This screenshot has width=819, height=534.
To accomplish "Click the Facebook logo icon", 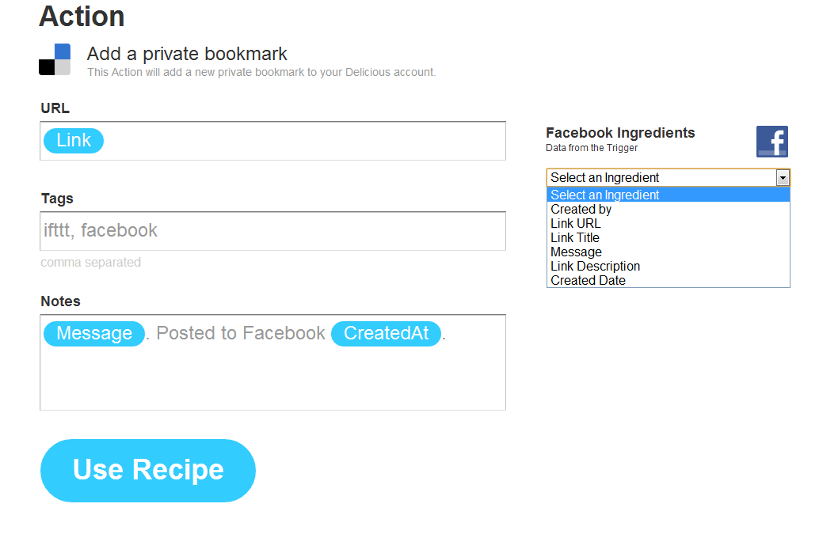I will [772, 142].
